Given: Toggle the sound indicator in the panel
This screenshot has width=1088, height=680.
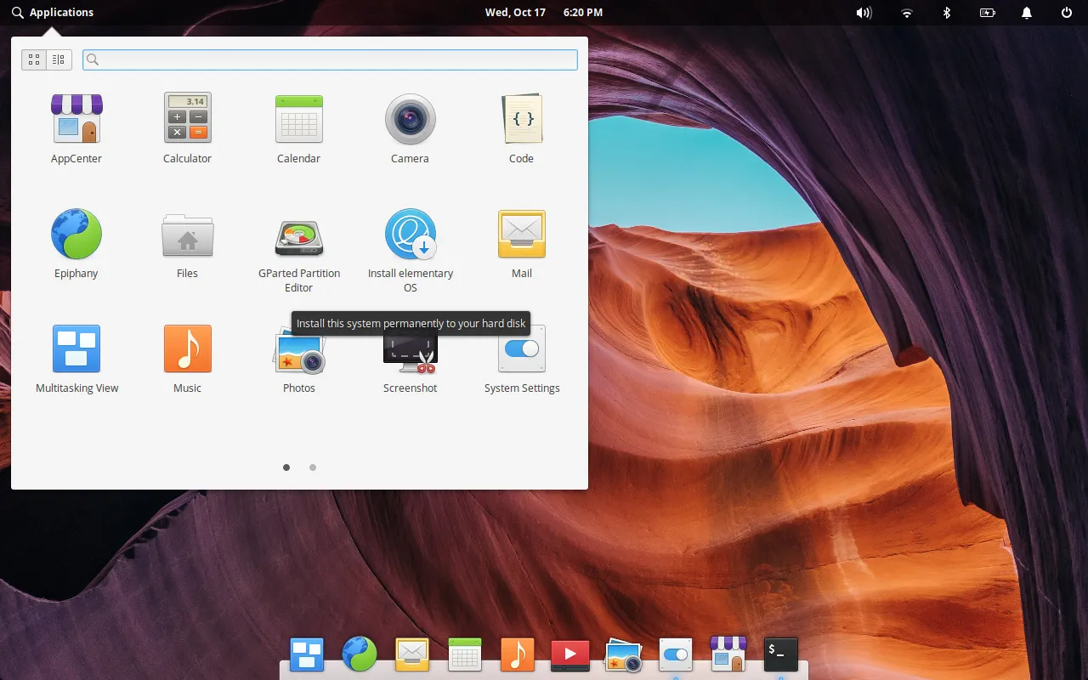Looking at the screenshot, I should tap(864, 13).
